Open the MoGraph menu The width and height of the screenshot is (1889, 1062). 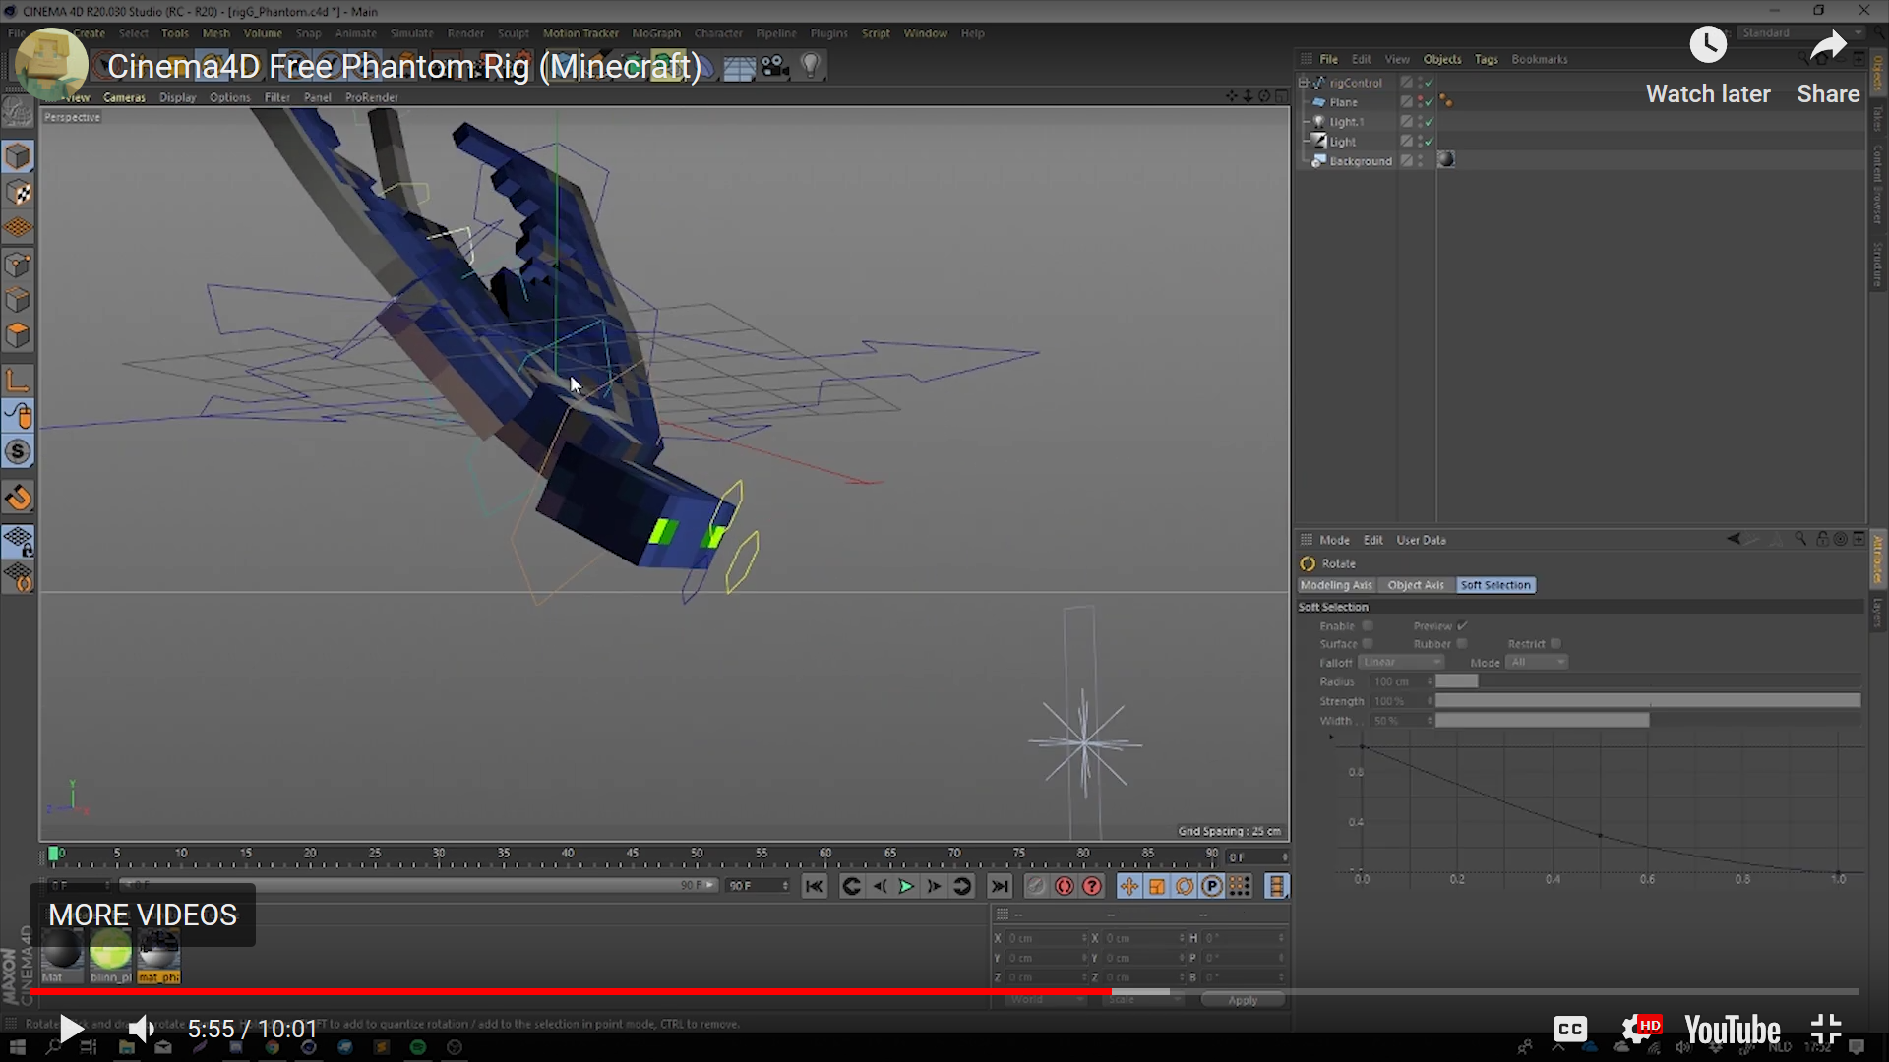coord(656,33)
